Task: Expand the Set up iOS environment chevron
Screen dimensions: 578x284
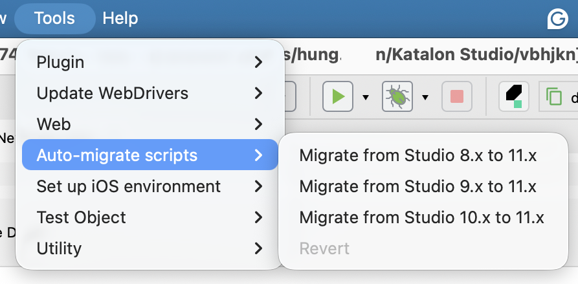Action: (x=259, y=186)
